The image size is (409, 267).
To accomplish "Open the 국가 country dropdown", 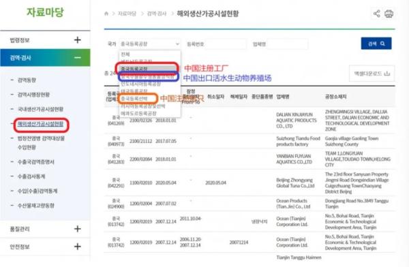I will [150, 44].
